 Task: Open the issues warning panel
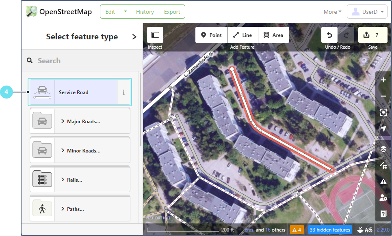tap(383, 181)
